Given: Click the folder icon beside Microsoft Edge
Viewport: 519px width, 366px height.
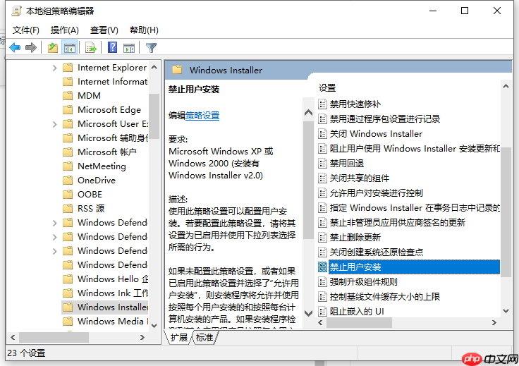Looking at the screenshot, I should [68, 109].
